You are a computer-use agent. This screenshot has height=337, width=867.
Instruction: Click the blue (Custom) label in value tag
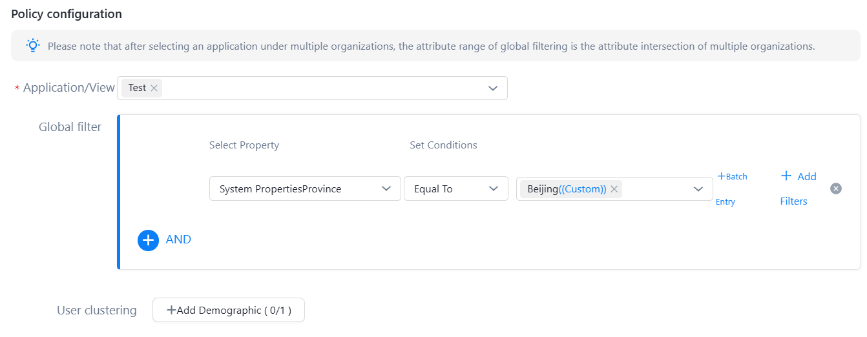583,189
